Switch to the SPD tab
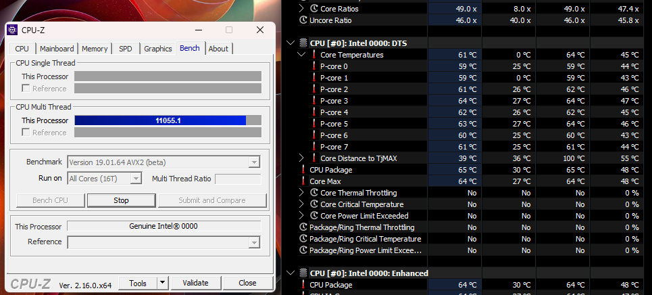The width and height of the screenshot is (652, 295). click(126, 49)
